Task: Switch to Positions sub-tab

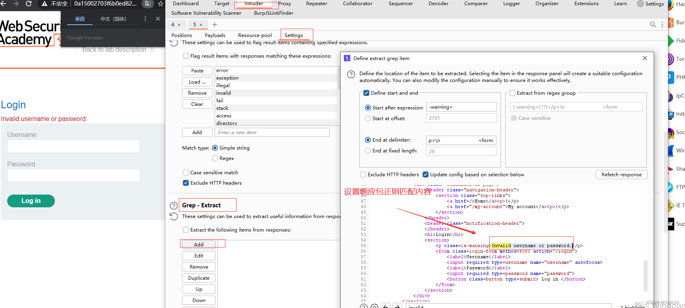Action: coord(182,35)
